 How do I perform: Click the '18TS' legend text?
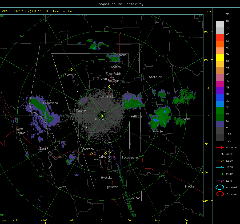pos(229,181)
